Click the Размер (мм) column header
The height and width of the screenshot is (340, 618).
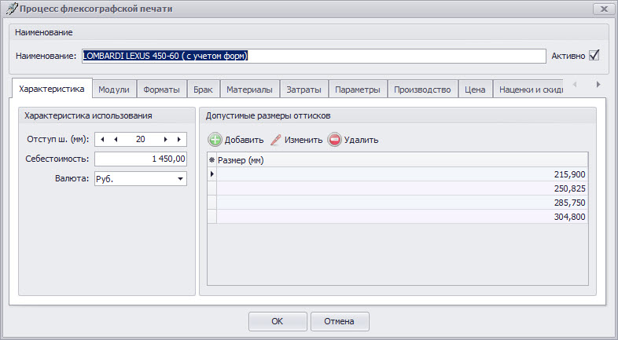coord(403,160)
